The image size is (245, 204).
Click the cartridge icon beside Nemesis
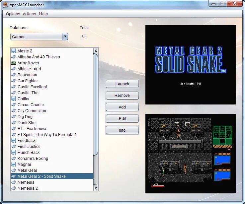14,182
